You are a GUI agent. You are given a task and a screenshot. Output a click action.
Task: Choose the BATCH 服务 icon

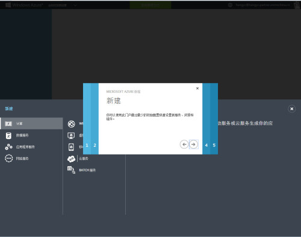[x=71, y=170]
